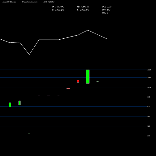Click the tallest green candlestick

coord(88,76)
